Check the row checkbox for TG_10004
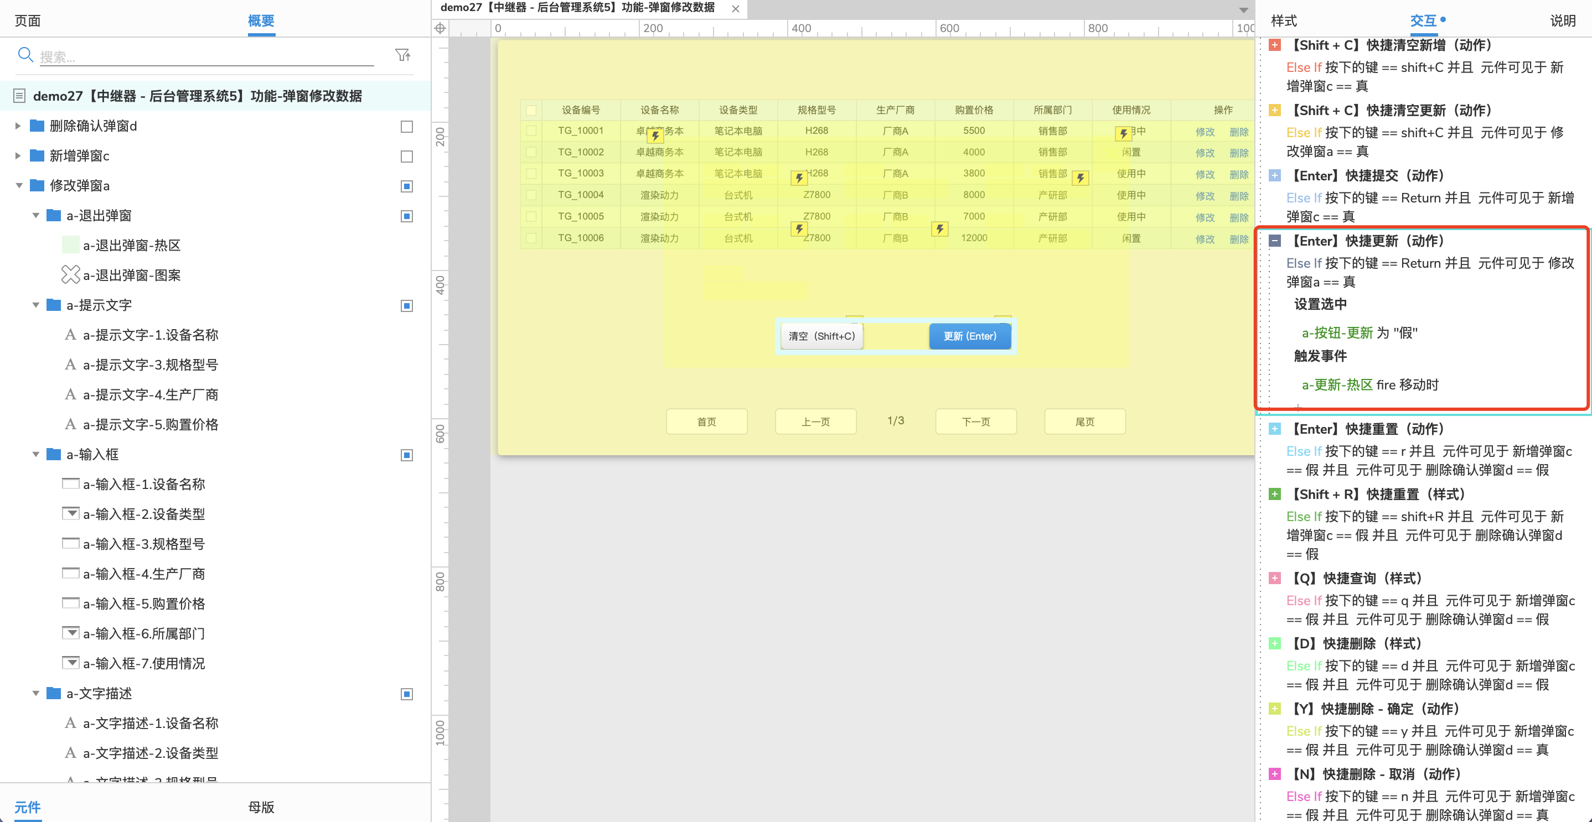 click(x=531, y=195)
